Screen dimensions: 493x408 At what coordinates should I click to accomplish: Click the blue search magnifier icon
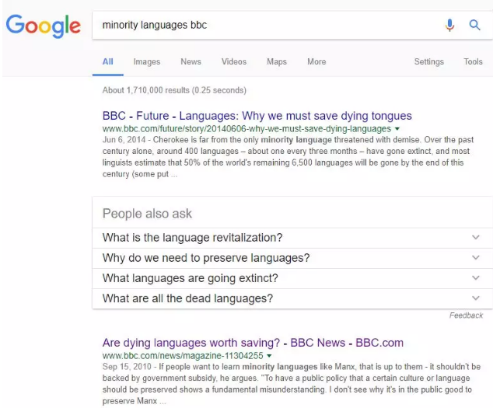(x=474, y=25)
